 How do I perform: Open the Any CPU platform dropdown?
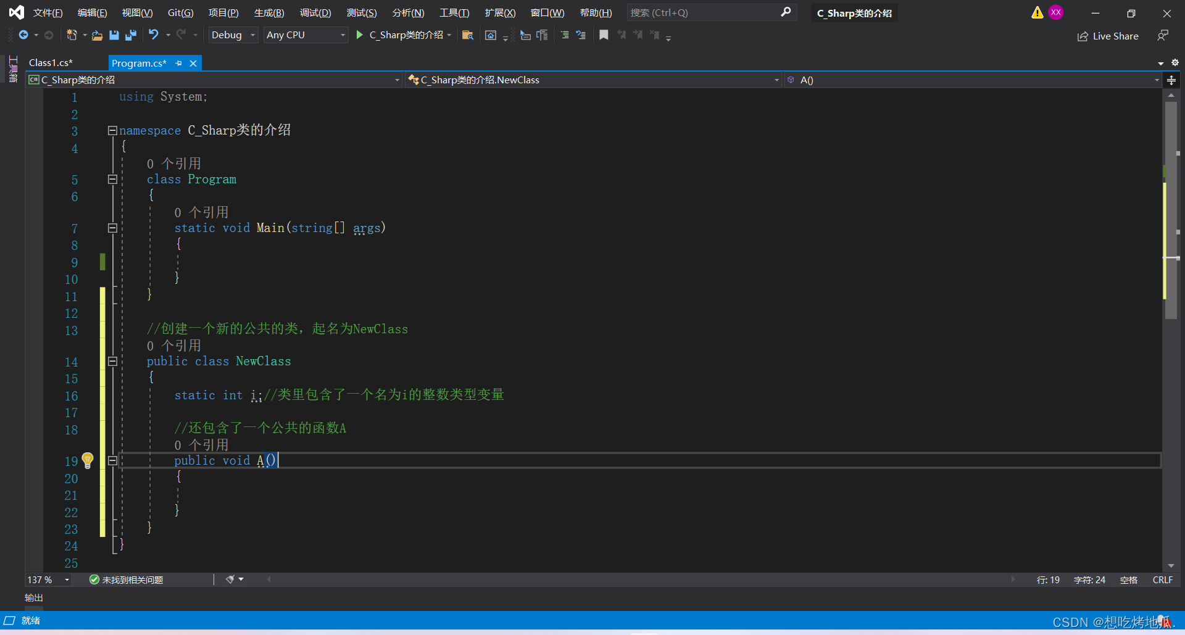pyautogui.click(x=306, y=35)
